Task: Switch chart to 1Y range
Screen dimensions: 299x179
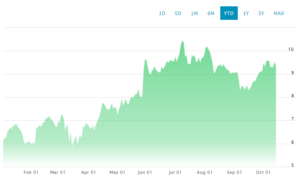Action: pyautogui.click(x=246, y=13)
